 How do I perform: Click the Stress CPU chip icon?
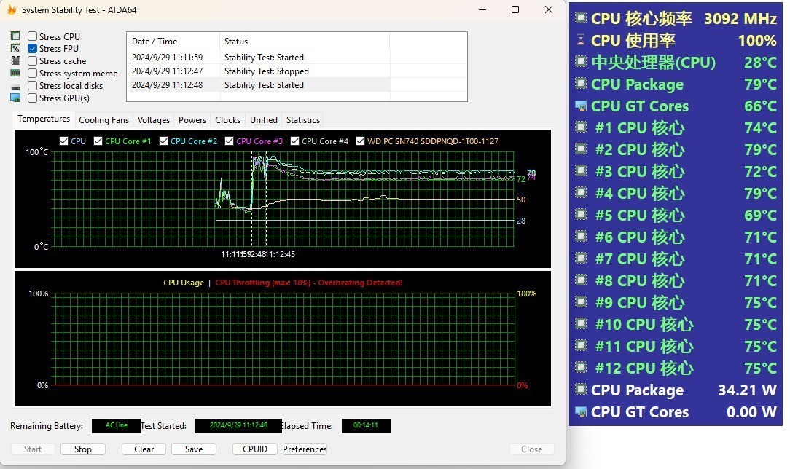(x=15, y=36)
